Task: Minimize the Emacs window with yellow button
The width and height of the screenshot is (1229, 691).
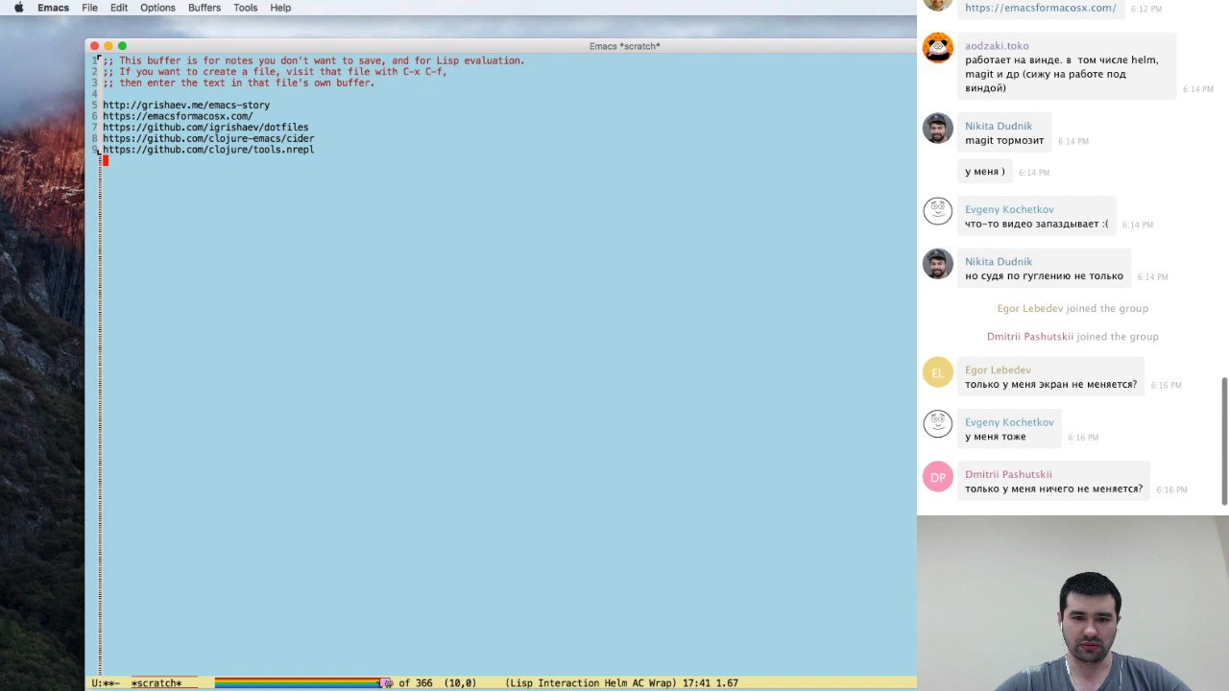Action: pos(108,46)
